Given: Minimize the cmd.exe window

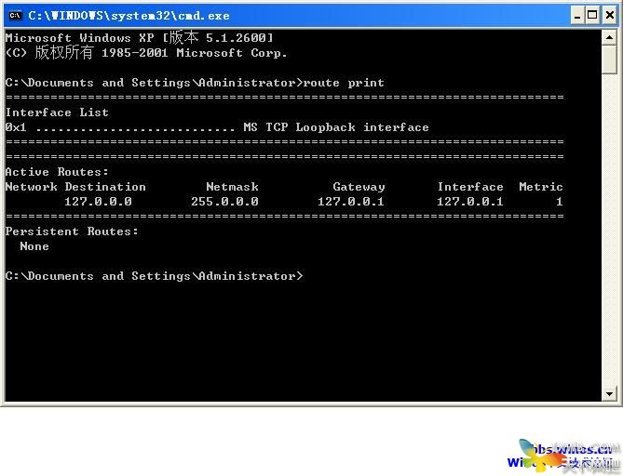Looking at the screenshot, I should [577, 16].
